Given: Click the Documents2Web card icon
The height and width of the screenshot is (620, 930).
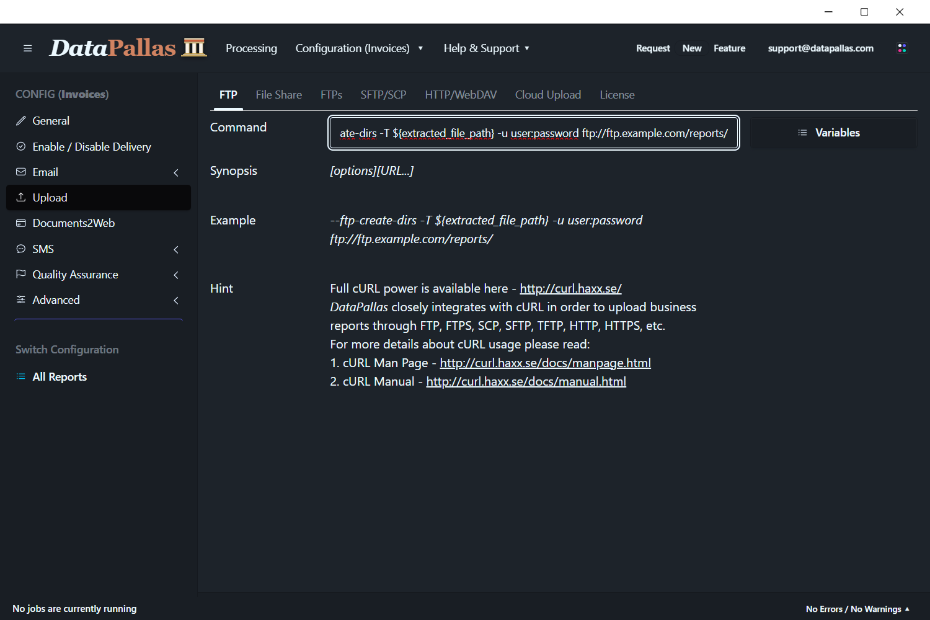Looking at the screenshot, I should point(21,223).
